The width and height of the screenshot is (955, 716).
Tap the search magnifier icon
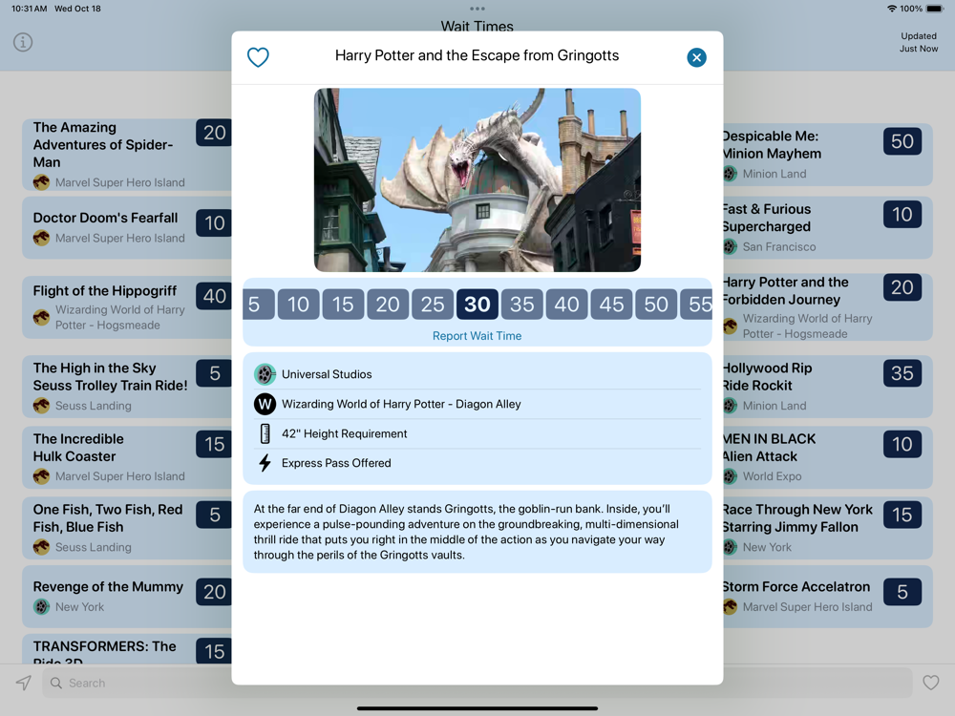[56, 683]
